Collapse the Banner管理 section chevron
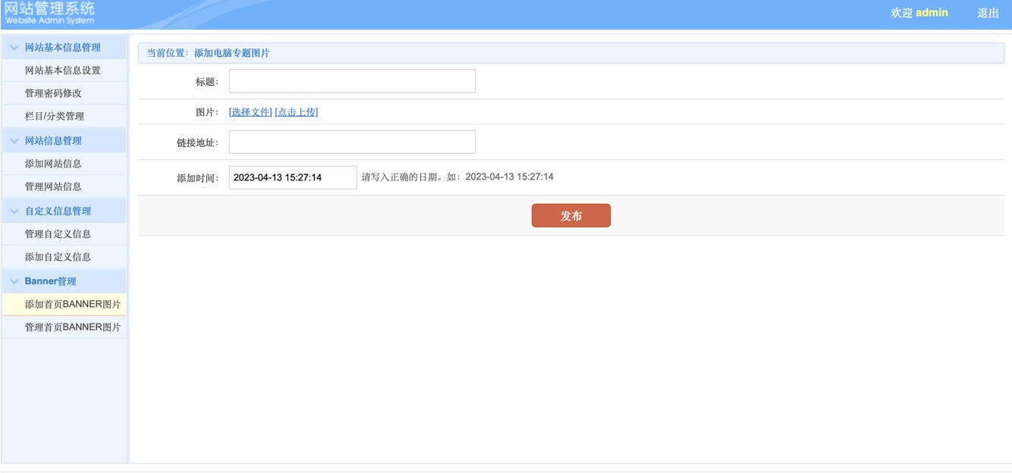 (14, 281)
